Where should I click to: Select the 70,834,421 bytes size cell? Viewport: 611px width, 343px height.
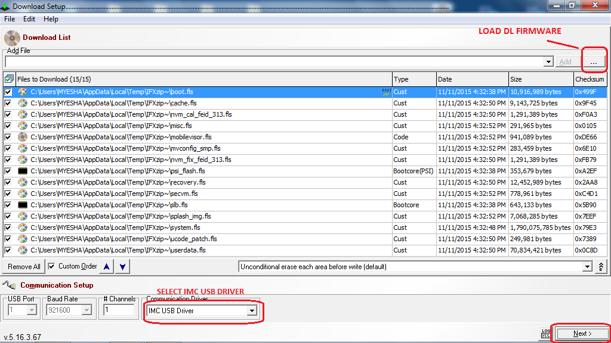point(535,250)
